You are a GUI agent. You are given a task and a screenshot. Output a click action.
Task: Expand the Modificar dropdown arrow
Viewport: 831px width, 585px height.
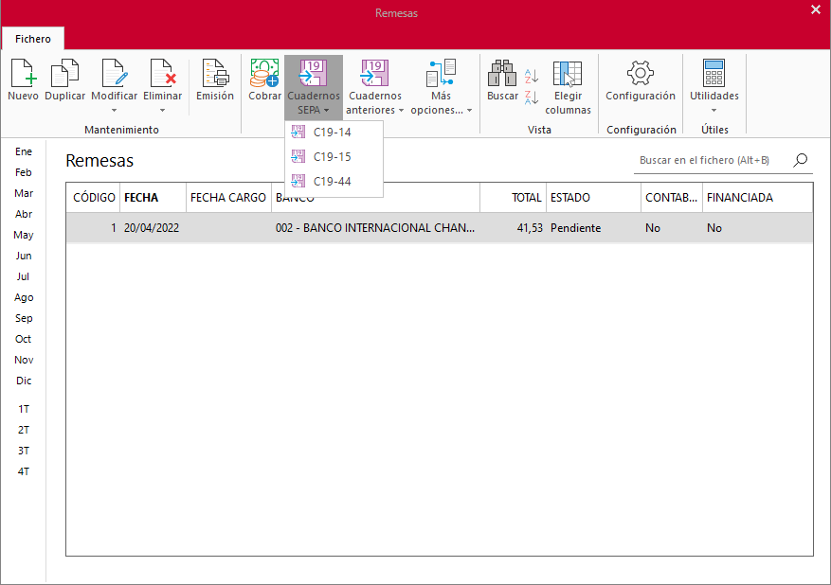coord(114,111)
